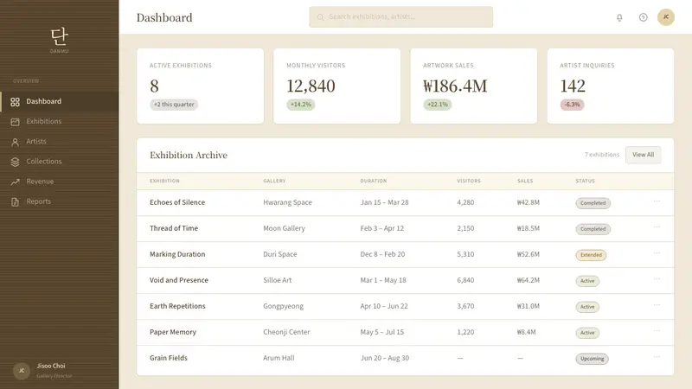Open Exhibitions from the sidebar
692x389 pixels.
click(59, 121)
